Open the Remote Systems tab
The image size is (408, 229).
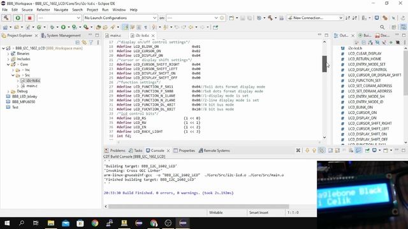(x=214, y=151)
